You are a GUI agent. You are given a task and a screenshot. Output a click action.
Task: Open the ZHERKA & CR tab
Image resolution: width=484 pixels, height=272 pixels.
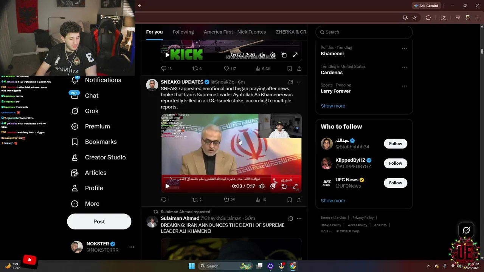(x=292, y=32)
